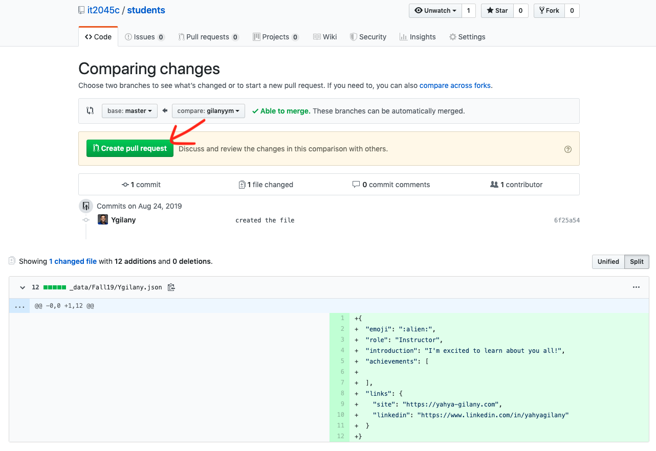Viewport: 656px width, 451px height.
Task: Open commit hash 6f25a54
Action: (x=567, y=220)
